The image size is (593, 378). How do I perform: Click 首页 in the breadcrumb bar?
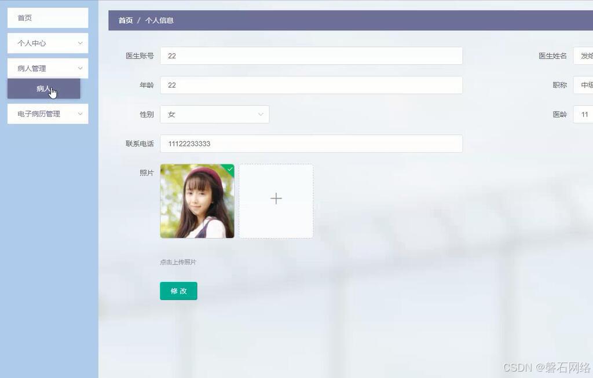(x=125, y=20)
